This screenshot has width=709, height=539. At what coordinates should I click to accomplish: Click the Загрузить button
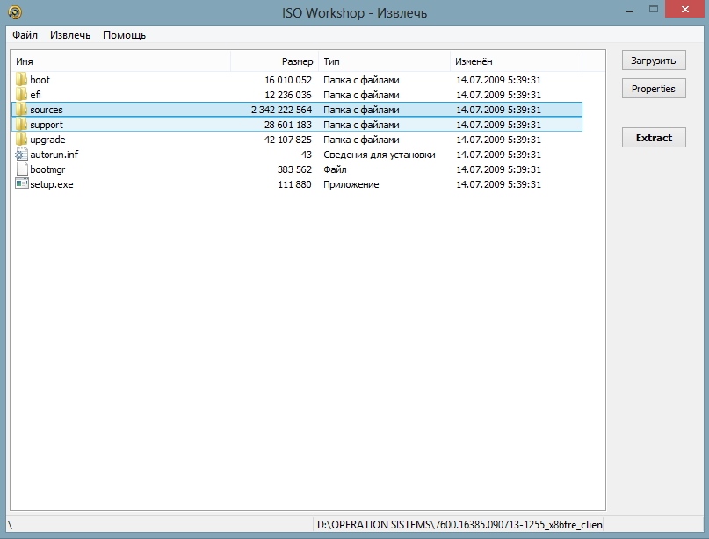coord(654,61)
